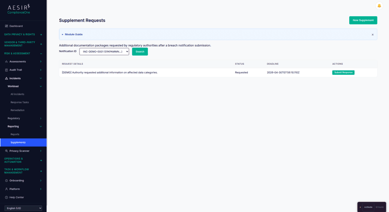This screenshot has height=212, width=389.
Task: Open Response Tasks page
Action: pos(20,102)
